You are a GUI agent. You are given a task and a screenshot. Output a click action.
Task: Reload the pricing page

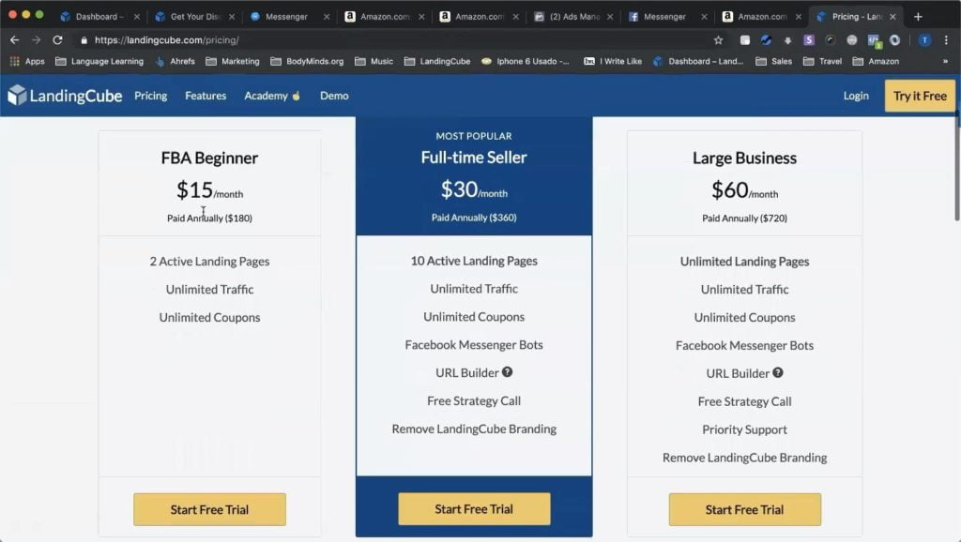coord(57,39)
